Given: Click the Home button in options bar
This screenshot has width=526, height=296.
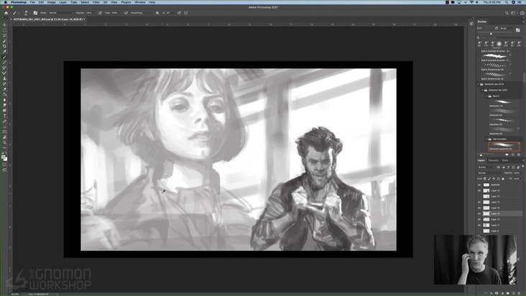Looking at the screenshot, I should click(6, 13).
